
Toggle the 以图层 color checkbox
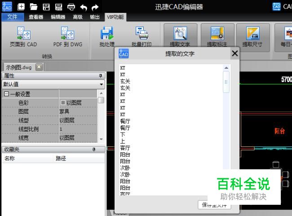(x=63, y=102)
